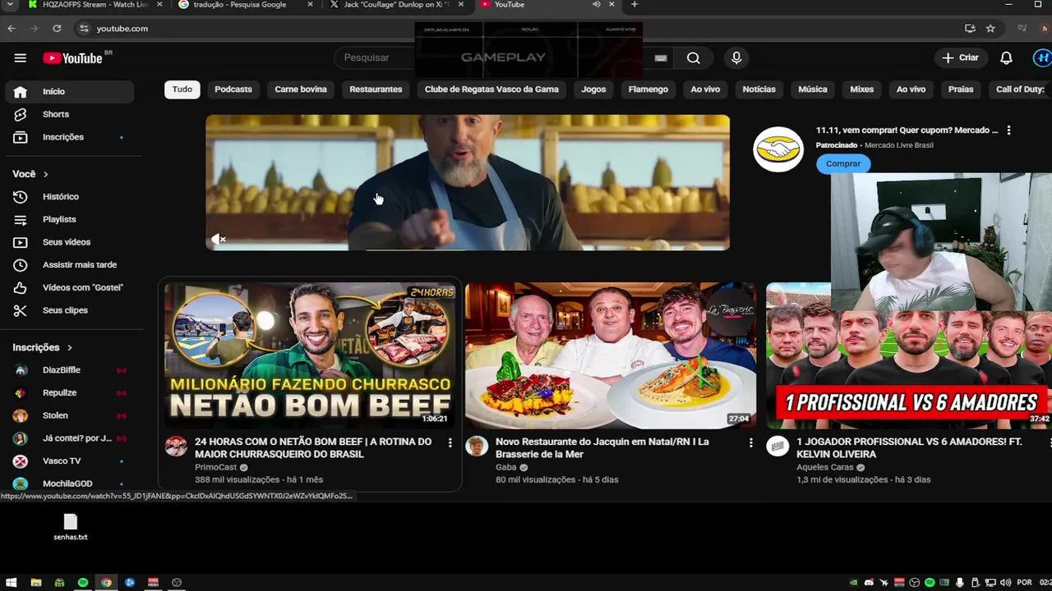This screenshot has width=1052, height=591.
Task: Click the Criar button
Action: (960, 57)
